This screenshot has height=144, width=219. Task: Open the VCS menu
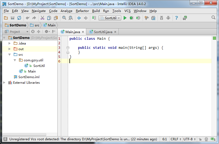(127, 11)
